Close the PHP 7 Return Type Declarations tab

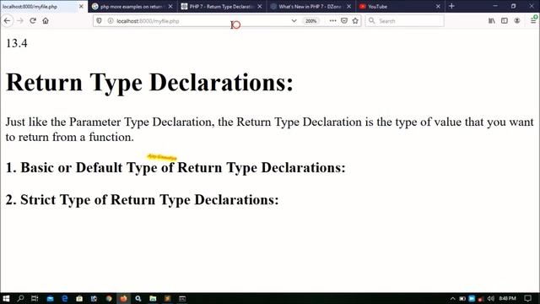(260, 7)
